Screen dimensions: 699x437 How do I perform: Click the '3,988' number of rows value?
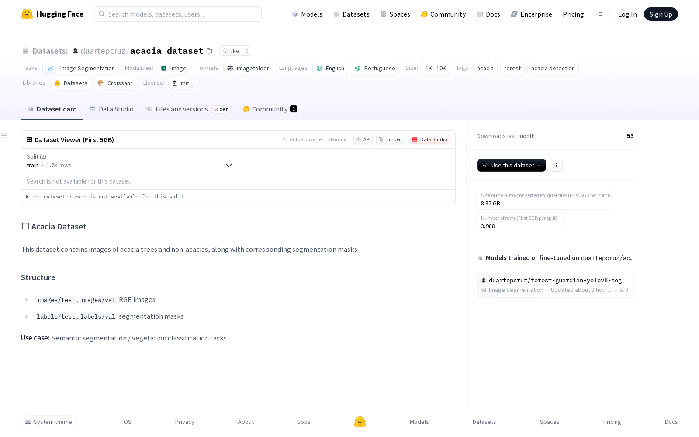[x=488, y=226]
